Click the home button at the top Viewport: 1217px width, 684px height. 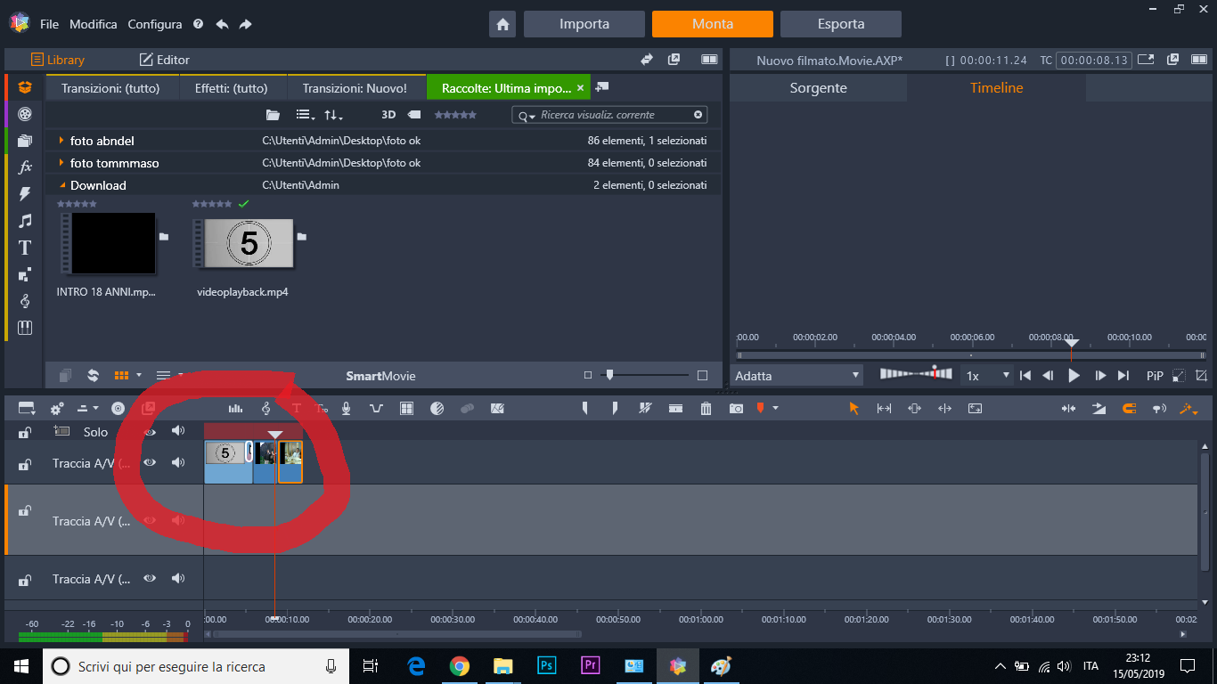pos(502,24)
